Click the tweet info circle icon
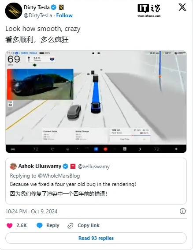Screen dimensions: 193x250 pyautogui.click(x=183, y=211)
